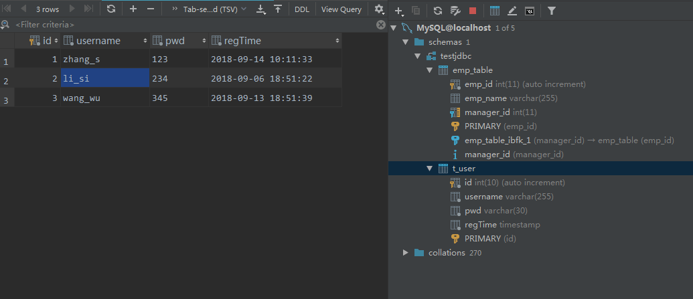Image resolution: width=693 pixels, height=299 pixels.
Task: Open the query console icon
Action: click(x=530, y=11)
